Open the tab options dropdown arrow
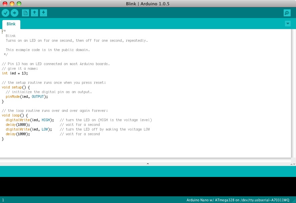This screenshot has height=203, width=296. tap(288, 24)
